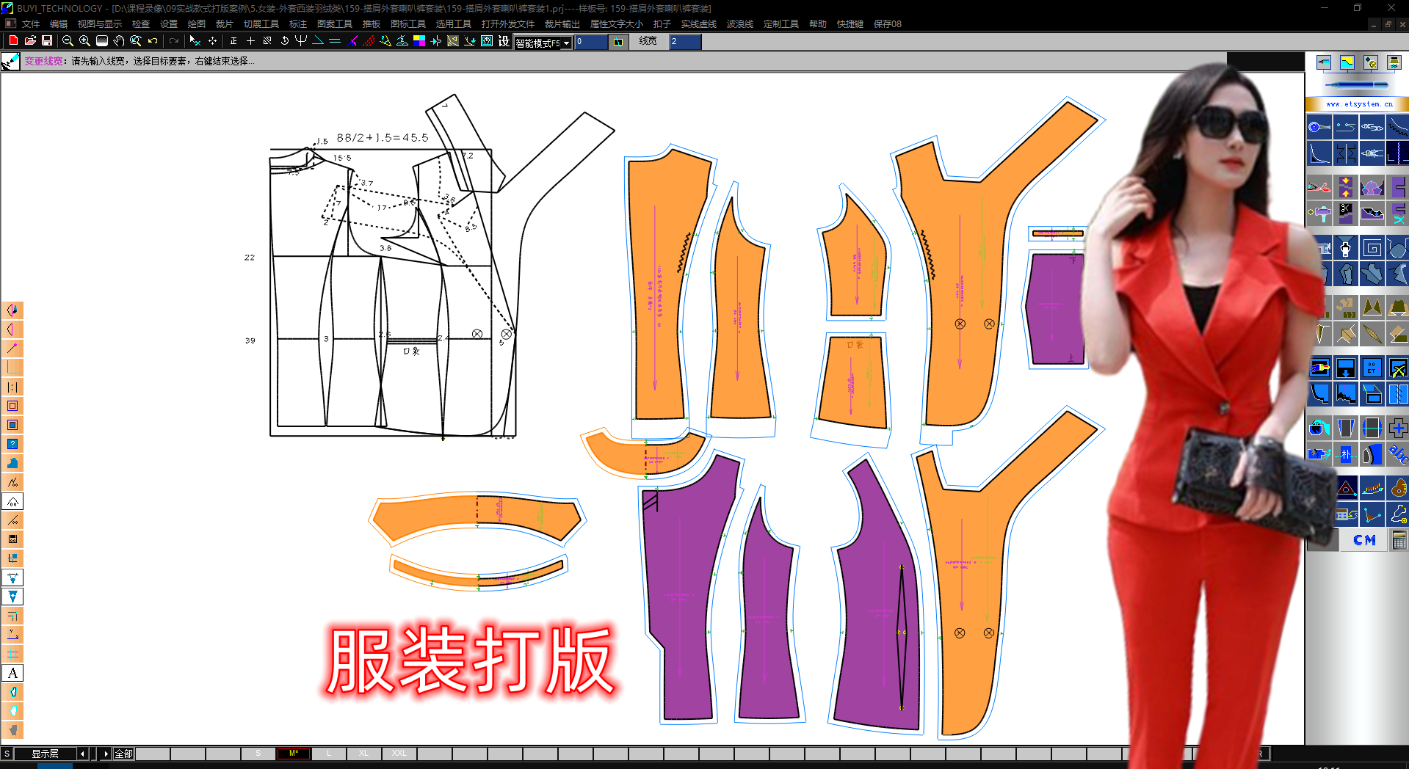
Task: Click forward arrow next to 显示层
Action: [x=106, y=753]
